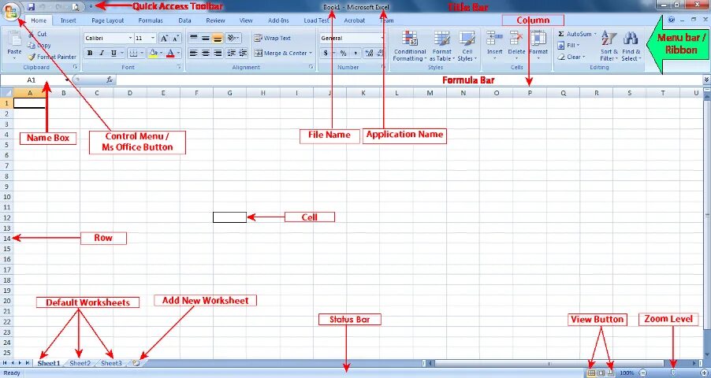Open the Microsoft Office Button menu
The width and height of the screenshot is (711, 378).
[10, 11]
